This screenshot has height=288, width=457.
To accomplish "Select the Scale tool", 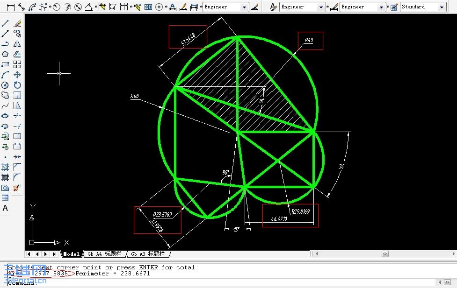I will click(17, 95).
